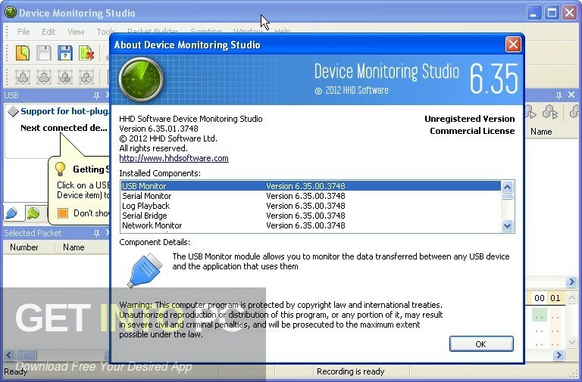The width and height of the screenshot is (582, 382).
Task: Click right panel list scroll right arrow
Action: click(571, 282)
